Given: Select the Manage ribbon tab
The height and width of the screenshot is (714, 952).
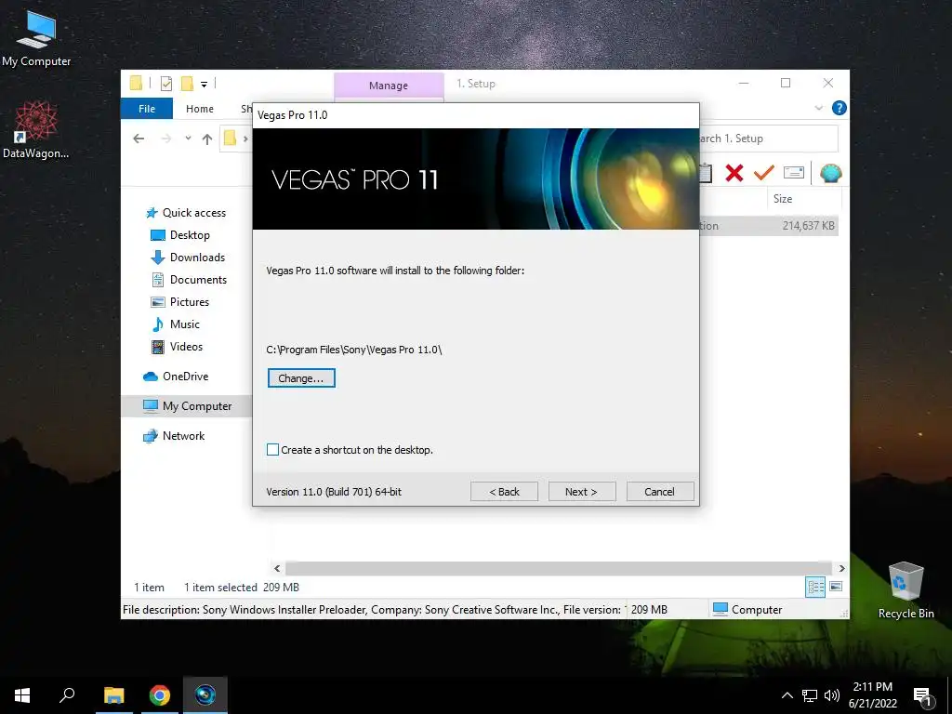Looking at the screenshot, I should (x=389, y=86).
